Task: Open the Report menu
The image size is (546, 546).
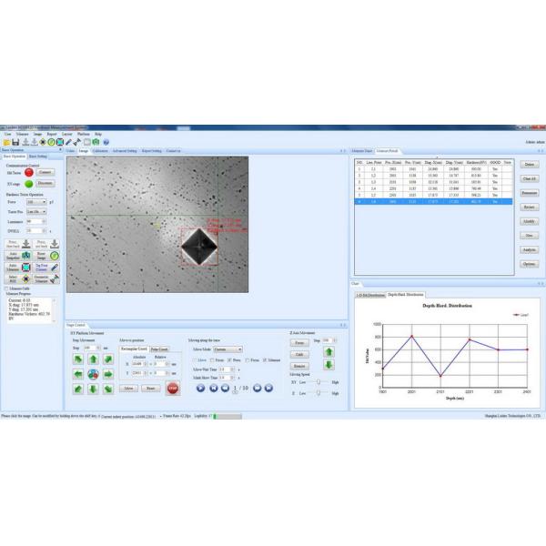Action: click(x=52, y=134)
